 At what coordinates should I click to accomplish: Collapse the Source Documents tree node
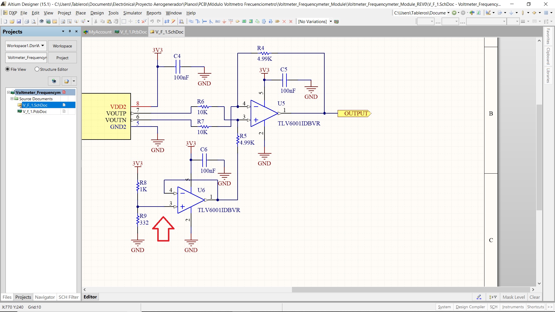[x=12, y=99]
